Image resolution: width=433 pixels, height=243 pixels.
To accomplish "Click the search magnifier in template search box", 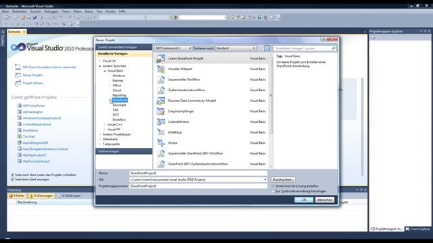I will [334, 48].
